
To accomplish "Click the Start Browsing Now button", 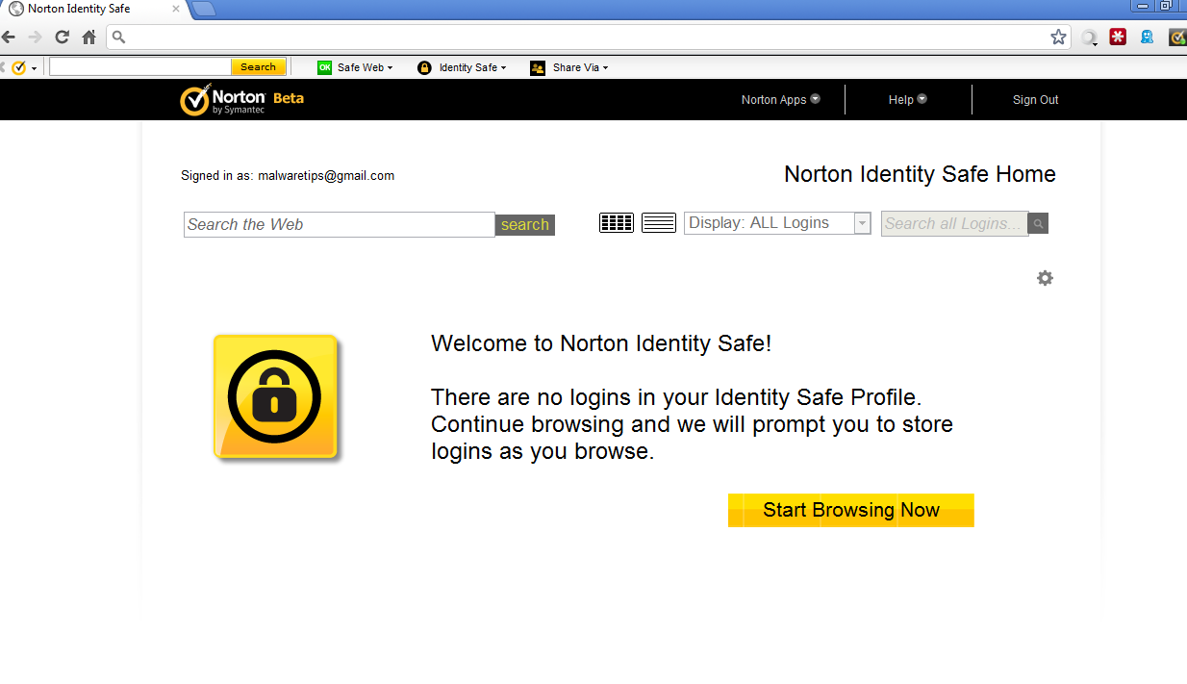I will [851, 510].
